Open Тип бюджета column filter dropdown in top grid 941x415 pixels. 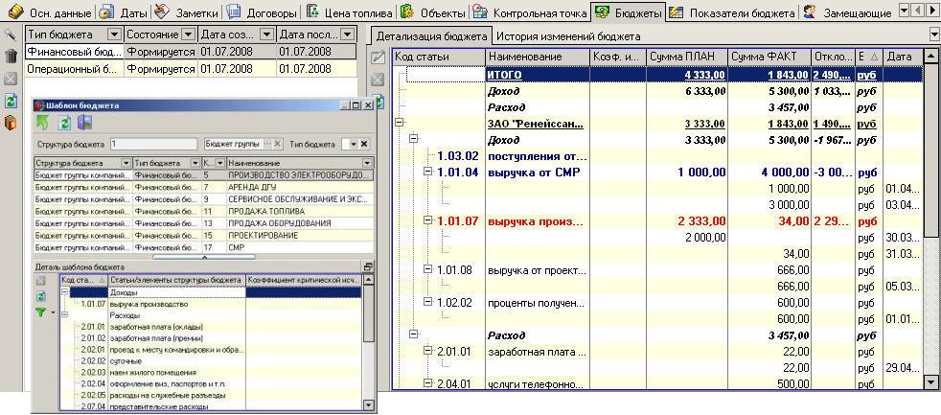click(114, 35)
